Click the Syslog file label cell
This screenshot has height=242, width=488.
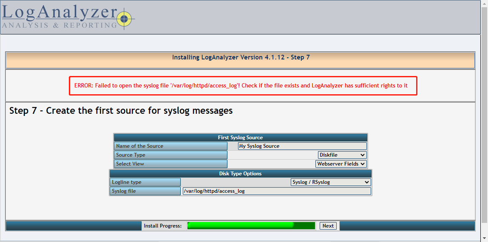[x=145, y=191]
